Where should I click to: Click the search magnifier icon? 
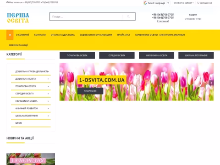[x=128, y=16]
